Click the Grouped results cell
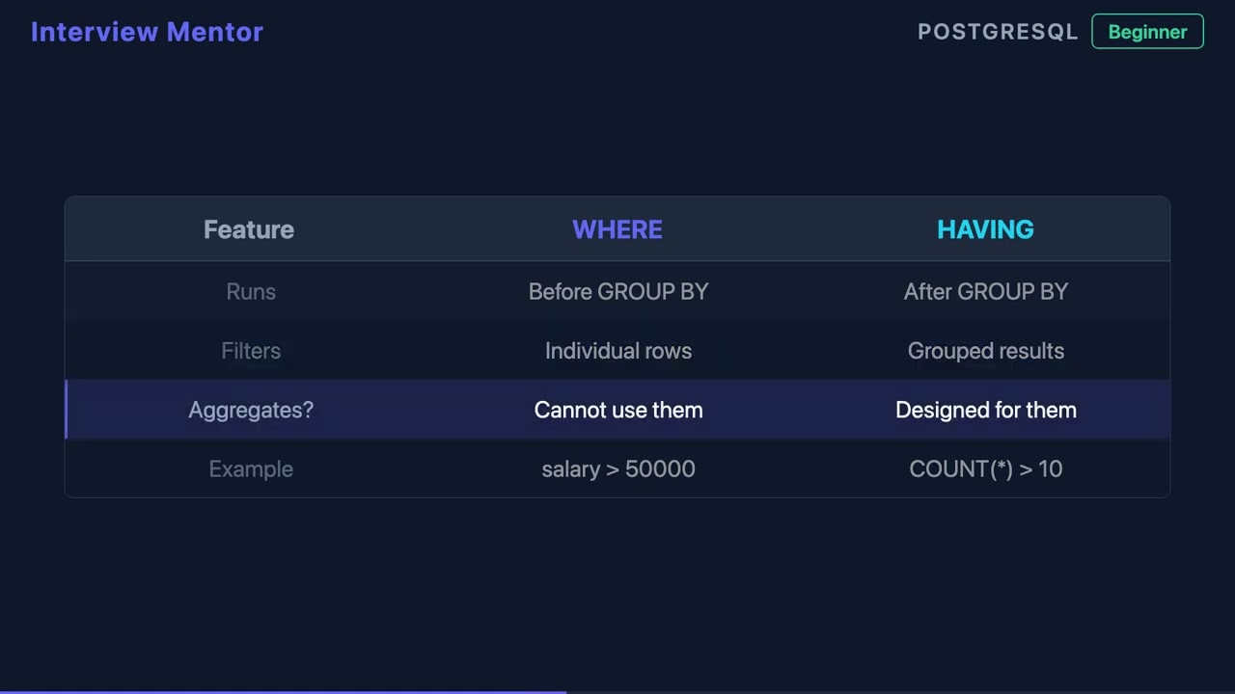 [x=986, y=351]
